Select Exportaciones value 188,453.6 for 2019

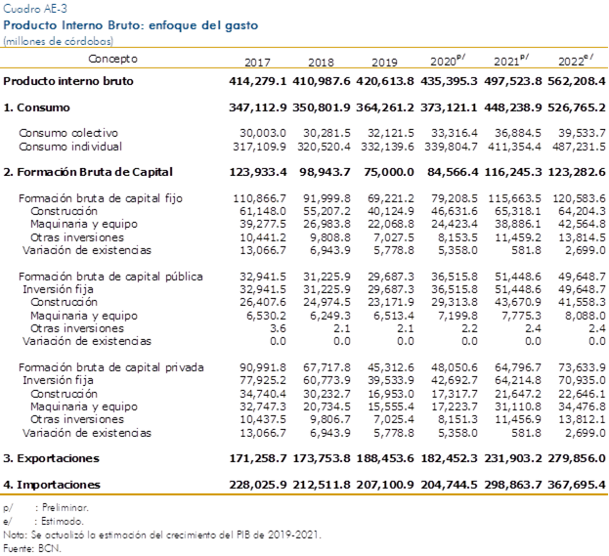385,458
